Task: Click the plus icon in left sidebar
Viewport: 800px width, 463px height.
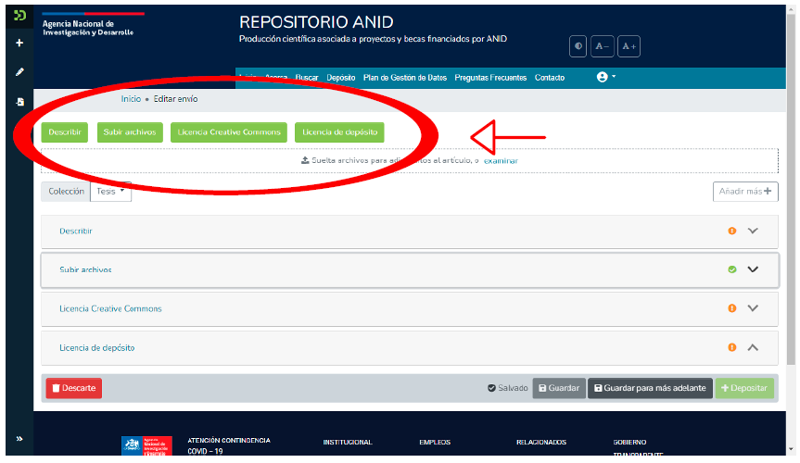Action: tap(19, 43)
